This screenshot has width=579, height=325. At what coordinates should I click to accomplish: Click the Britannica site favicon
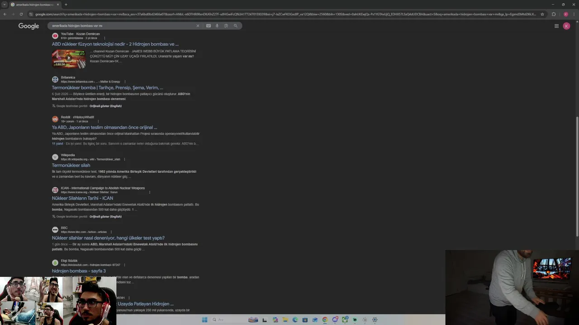[55, 79]
